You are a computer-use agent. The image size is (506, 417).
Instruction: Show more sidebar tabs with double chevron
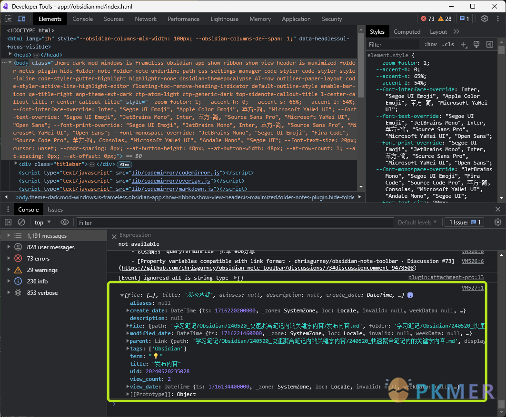click(456, 31)
